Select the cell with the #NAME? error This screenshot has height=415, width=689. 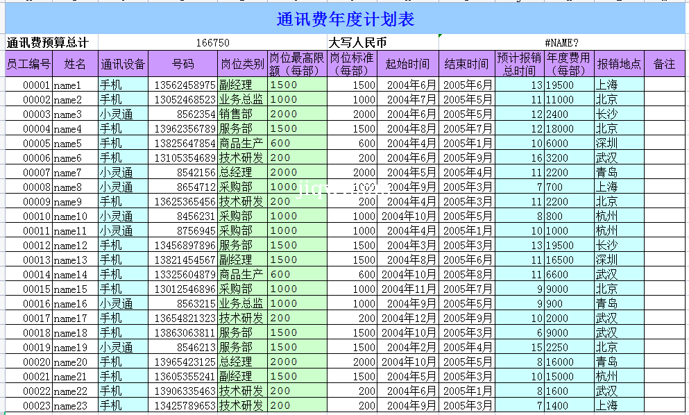pos(561,42)
